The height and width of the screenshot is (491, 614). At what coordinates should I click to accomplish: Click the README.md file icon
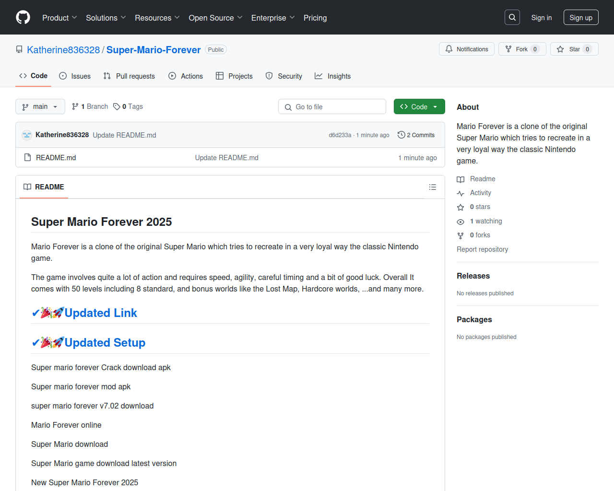27,157
